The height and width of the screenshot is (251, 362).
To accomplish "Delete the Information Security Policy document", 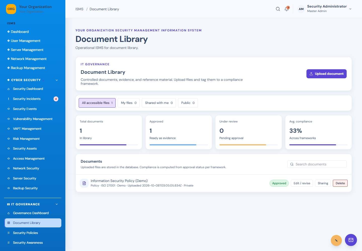I will click(x=340, y=183).
